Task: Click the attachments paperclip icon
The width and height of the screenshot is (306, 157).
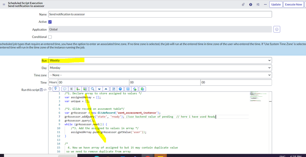Action: pos(243,4)
